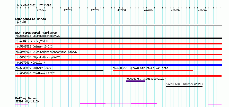The width and height of the screenshot is (229, 107).
Task: Select the blue nsv997261 (Coe2014) bar
Action: pos(118,65)
